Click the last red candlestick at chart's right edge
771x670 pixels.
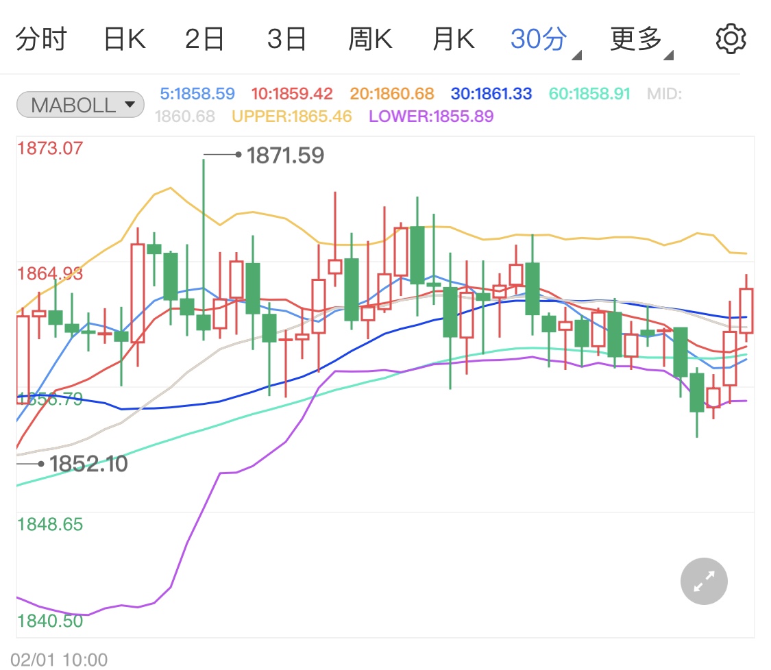[746, 310]
